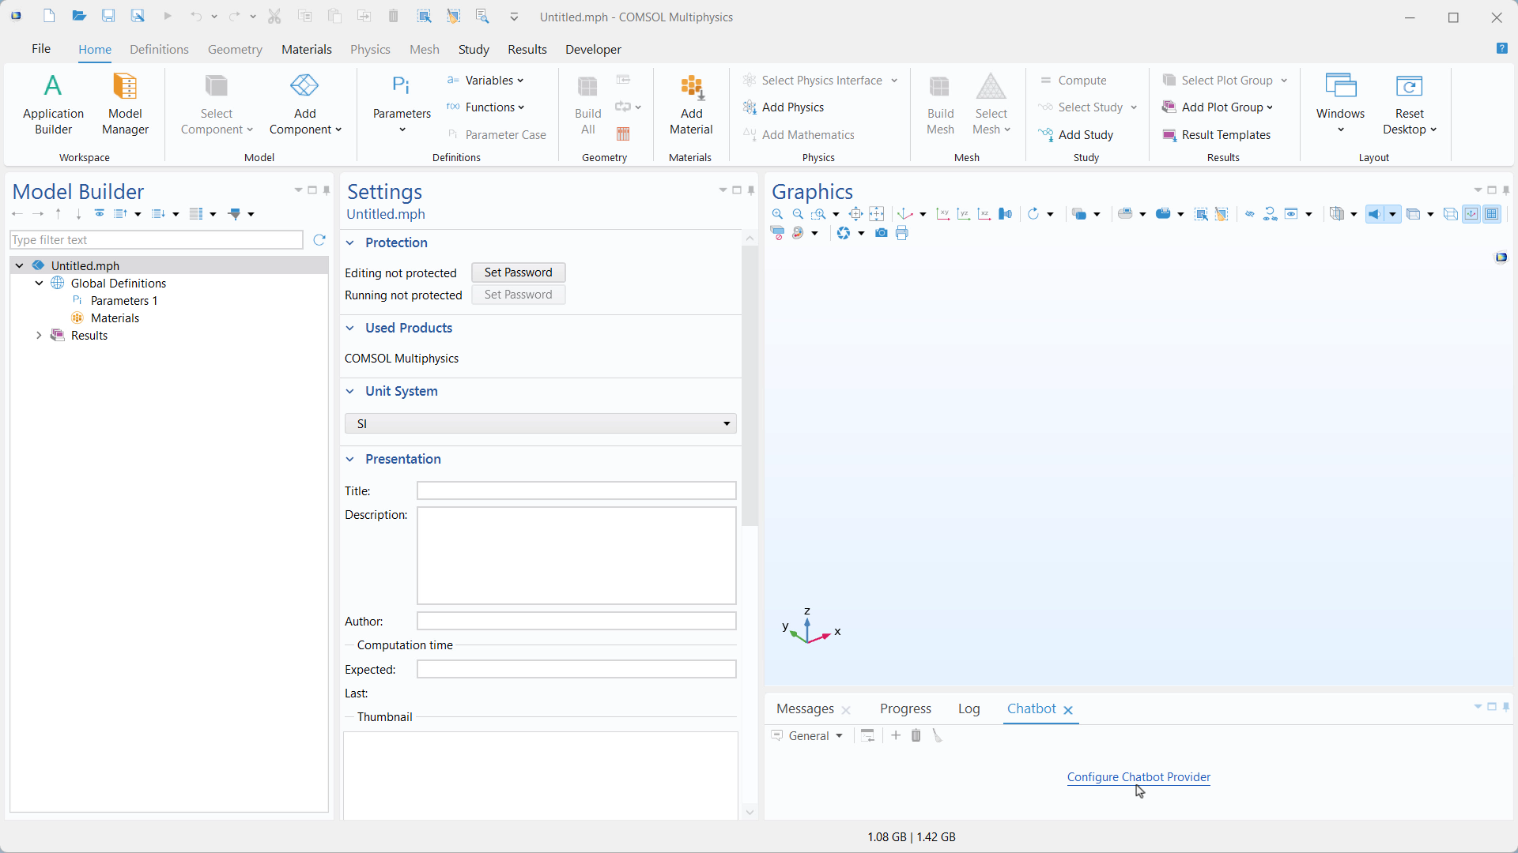
Task: Click the Add Material icon
Action: click(691, 104)
